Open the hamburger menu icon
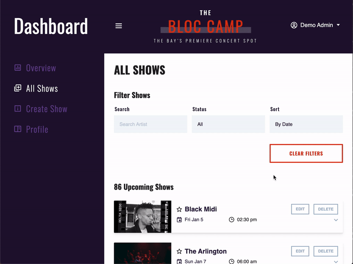The height and width of the screenshot is (264, 353). 118,26
